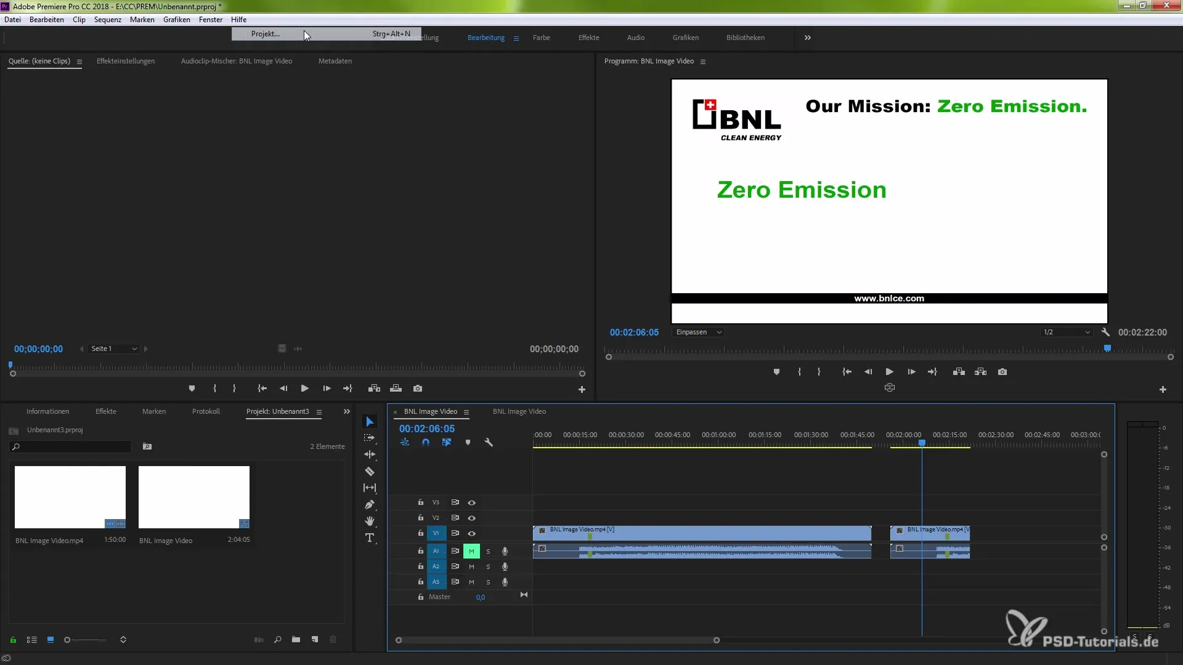Click the Extract button in Program monitor

coord(981,372)
